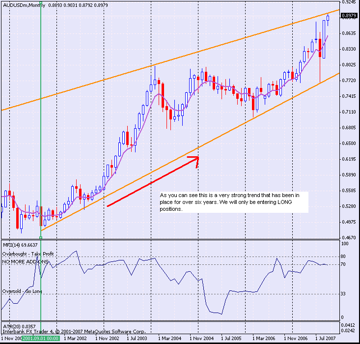Click the ATR(20) 0.0357 indicator label

[x=19, y=326]
